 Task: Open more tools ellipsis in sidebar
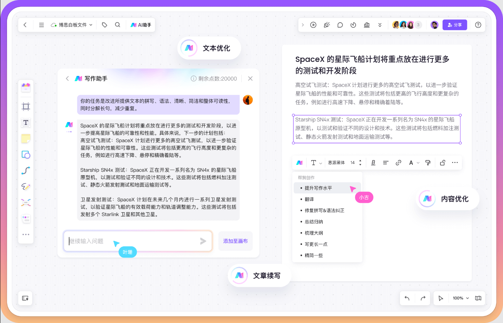pyautogui.click(x=26, y=234)
